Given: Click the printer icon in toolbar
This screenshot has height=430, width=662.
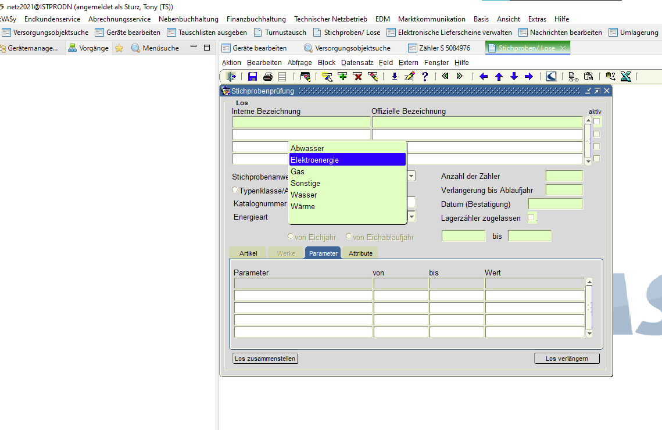Looking at the screenshot, I should (x=267, y=76).
